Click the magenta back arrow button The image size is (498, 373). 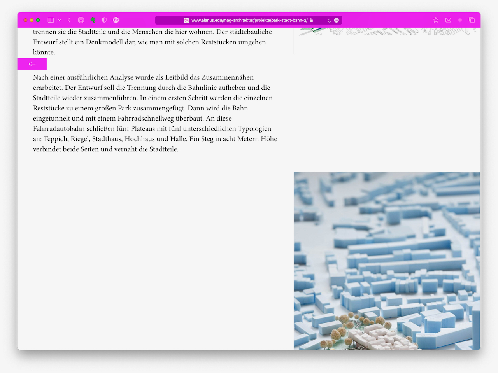pyautogui.click(x=32, y=64)
